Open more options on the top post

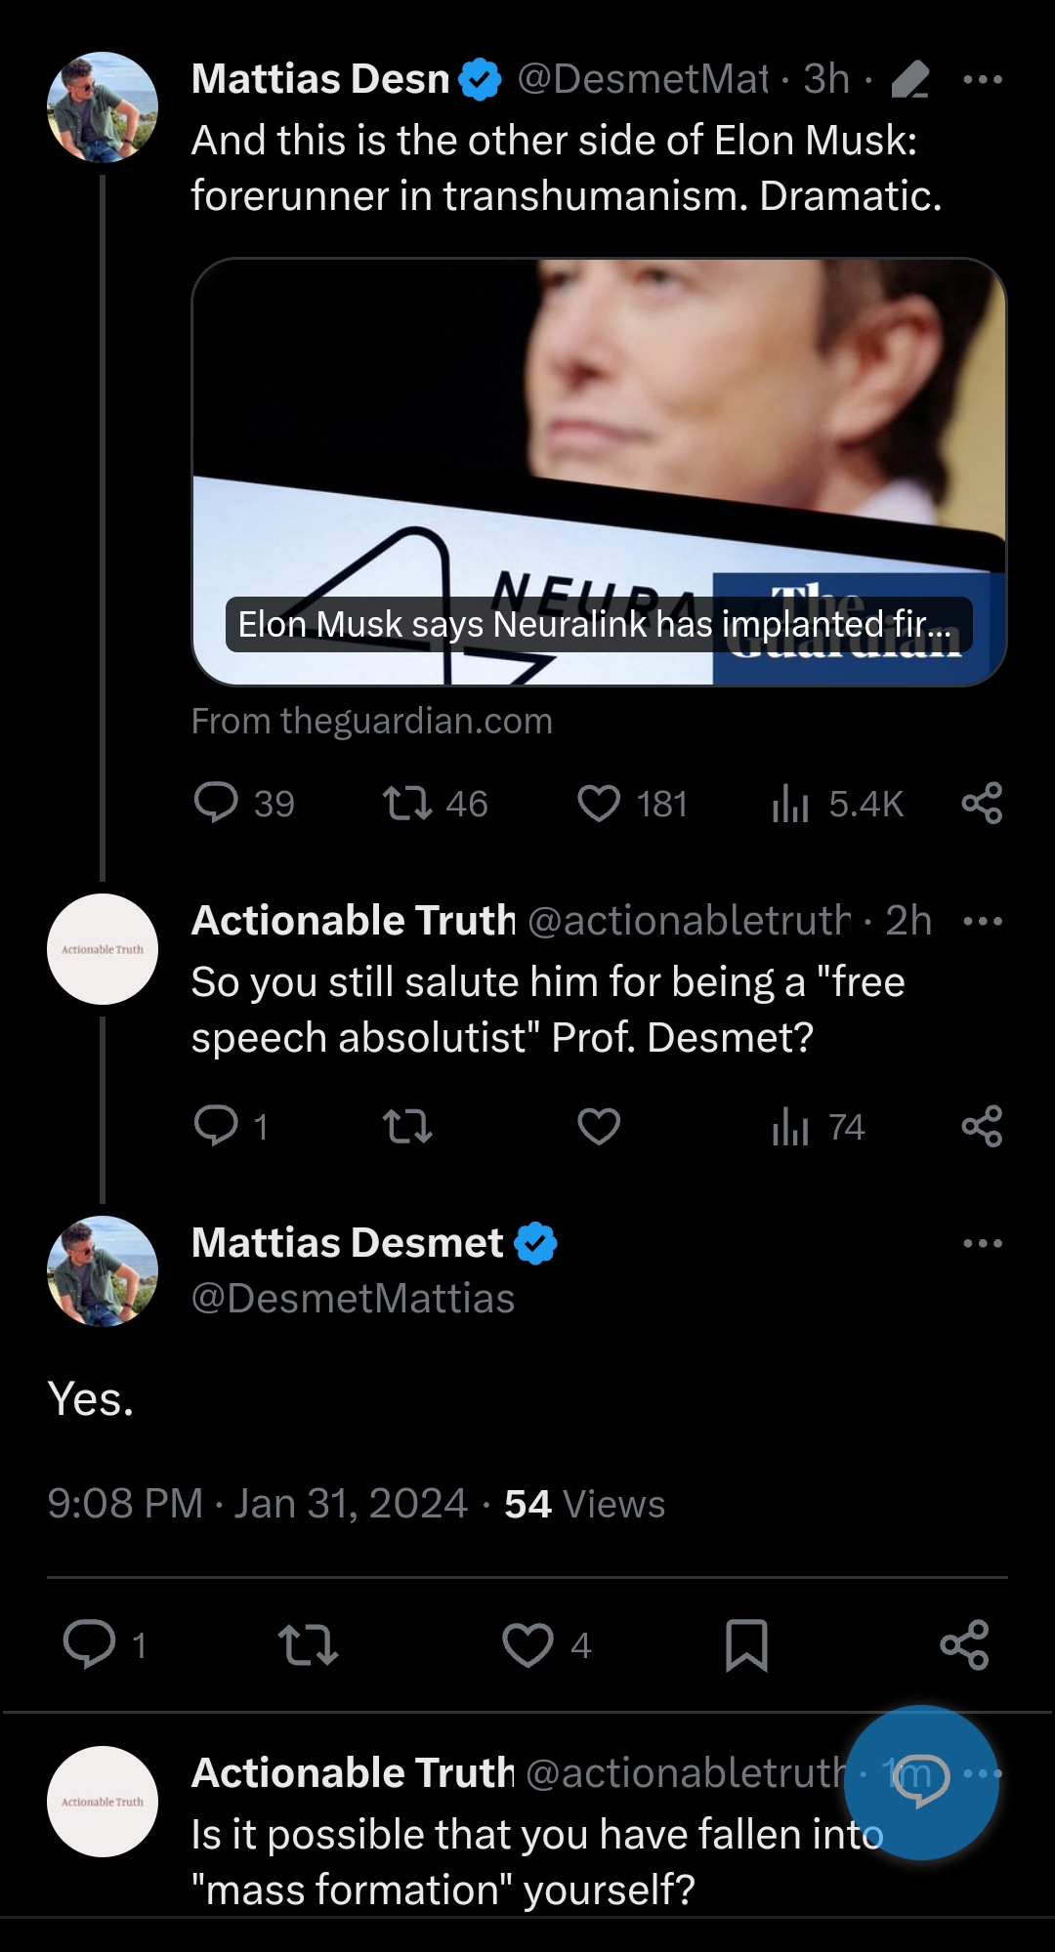click(982, 79)
